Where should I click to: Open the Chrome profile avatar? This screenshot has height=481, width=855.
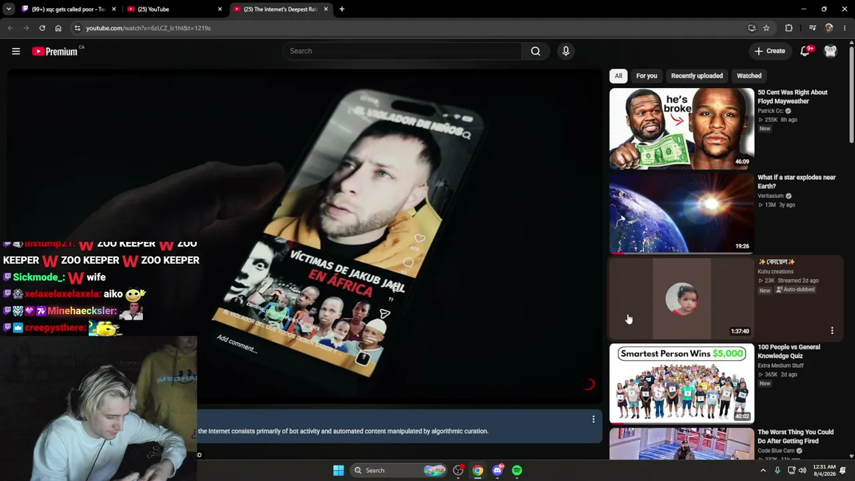coord(829,28)
